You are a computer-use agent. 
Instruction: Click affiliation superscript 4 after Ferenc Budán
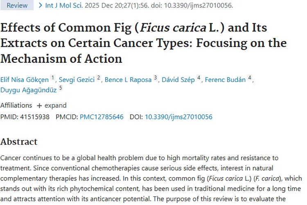click(x=250, y=77)
